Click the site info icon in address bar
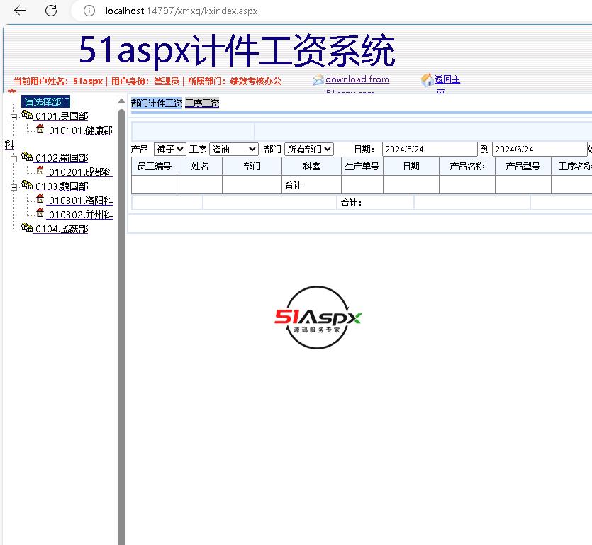This screenshot has width=592, height=545. (89, 11)
